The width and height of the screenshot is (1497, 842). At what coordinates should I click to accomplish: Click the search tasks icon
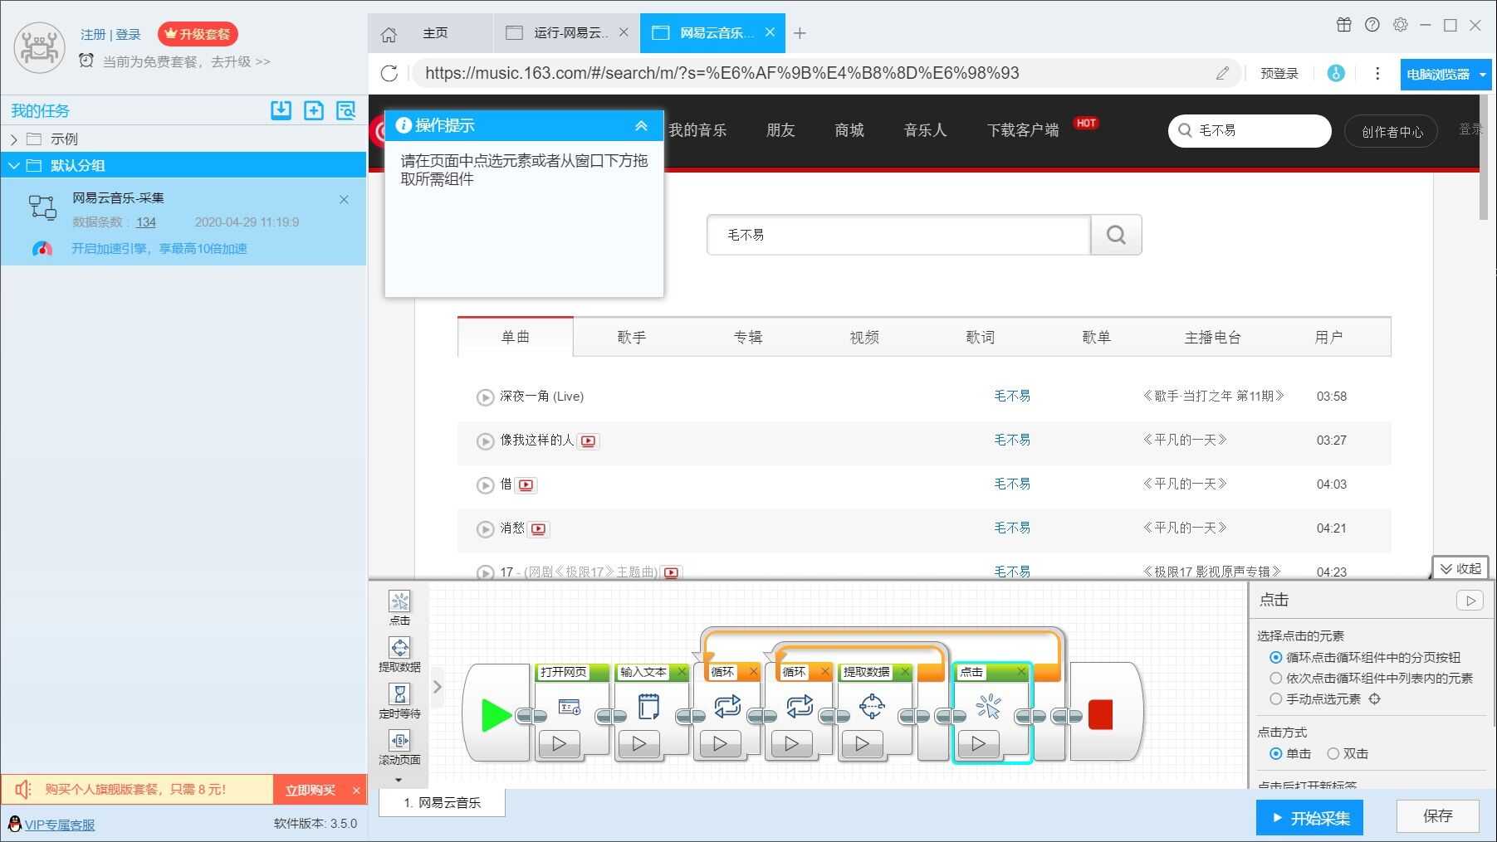pyautogui.click(x=345, y=110)
